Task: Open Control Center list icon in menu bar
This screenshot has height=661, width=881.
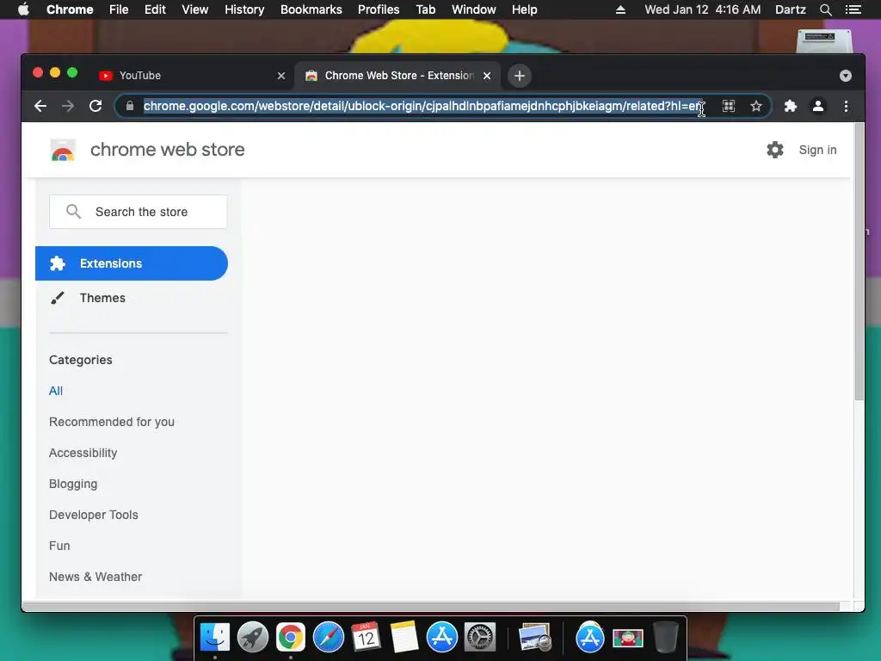Action: pos(853,9)
